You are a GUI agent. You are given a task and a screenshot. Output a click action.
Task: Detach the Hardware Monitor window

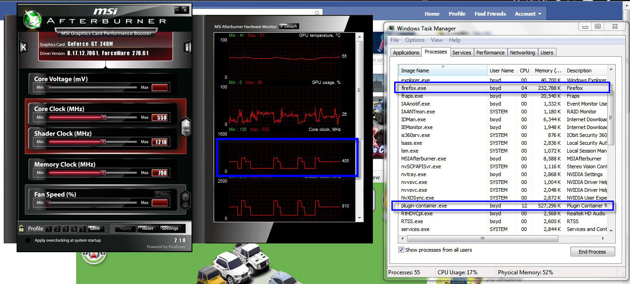point(289,26)
